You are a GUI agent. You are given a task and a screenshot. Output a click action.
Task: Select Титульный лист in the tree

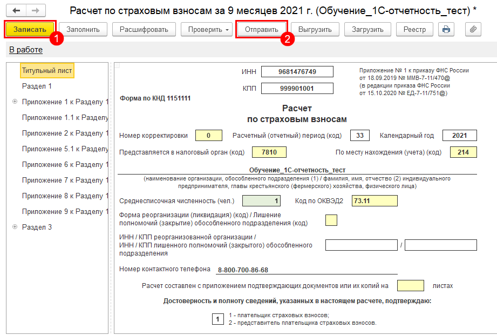click(x=47, y=70)
